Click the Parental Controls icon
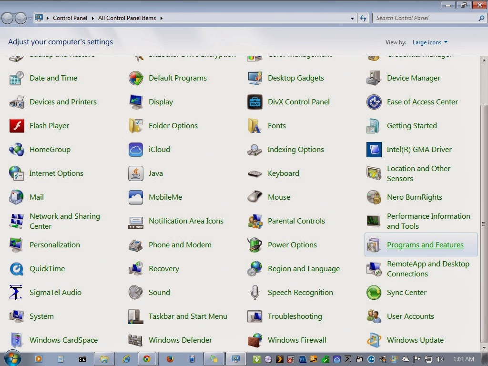Screen dimensions: 488x366 (x=255, y=221)
